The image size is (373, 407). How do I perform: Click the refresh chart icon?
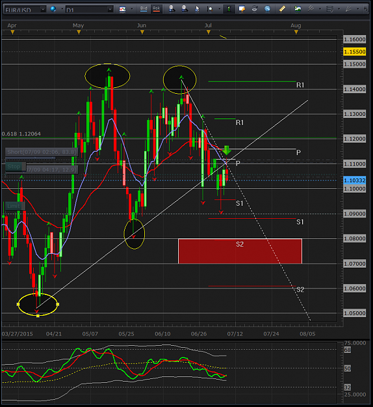(x=255, y=9)
